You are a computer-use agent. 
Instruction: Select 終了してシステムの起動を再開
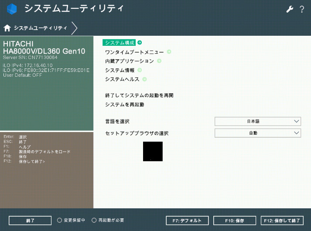click(x=139, y=95)
